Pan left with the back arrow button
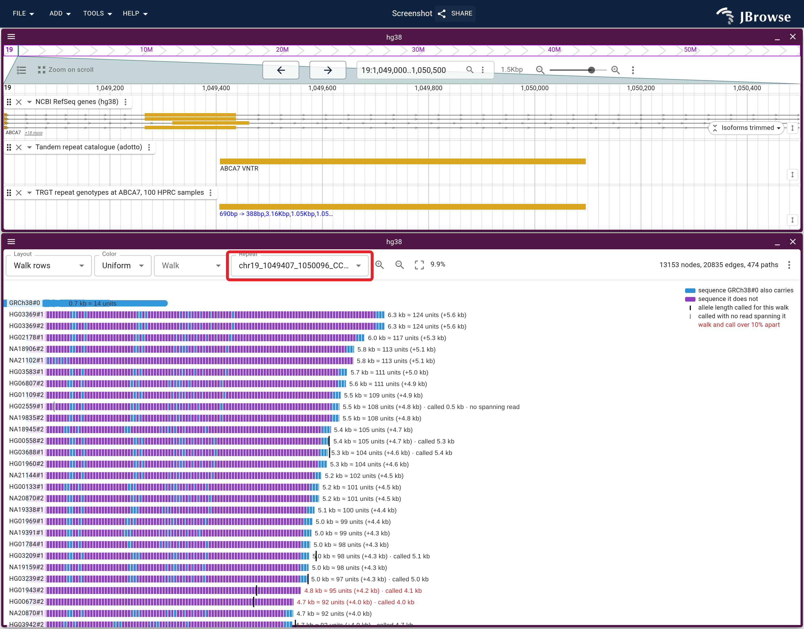Screen dimensions: 804x629 point(281,70)
